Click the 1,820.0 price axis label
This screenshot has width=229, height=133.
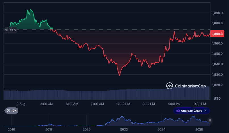[x=217, y=85]
